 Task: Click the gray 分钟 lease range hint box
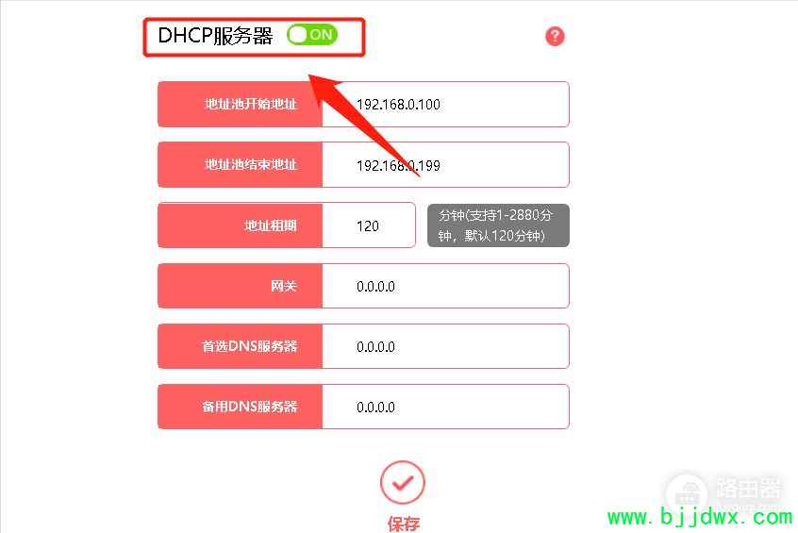(498, 225)
